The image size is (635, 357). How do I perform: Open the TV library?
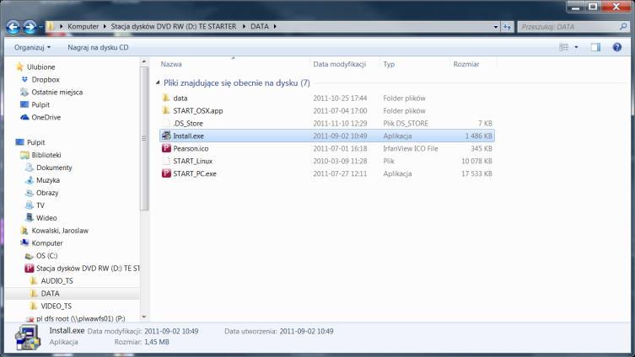click(40, 205)
